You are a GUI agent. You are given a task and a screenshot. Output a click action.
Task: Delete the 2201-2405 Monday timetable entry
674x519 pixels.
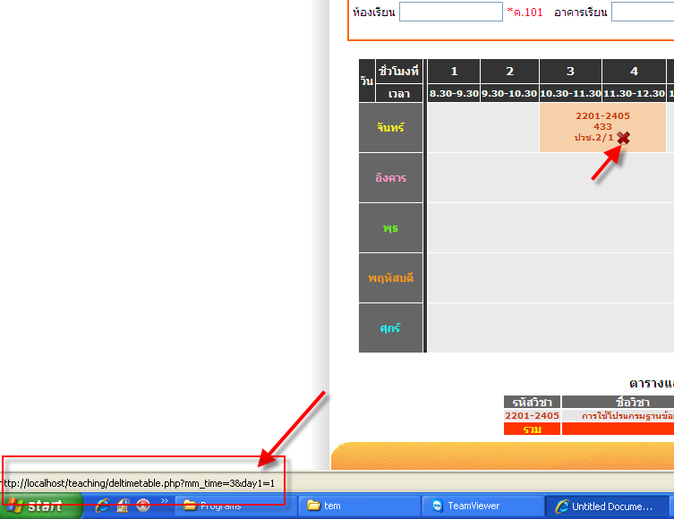623,138
